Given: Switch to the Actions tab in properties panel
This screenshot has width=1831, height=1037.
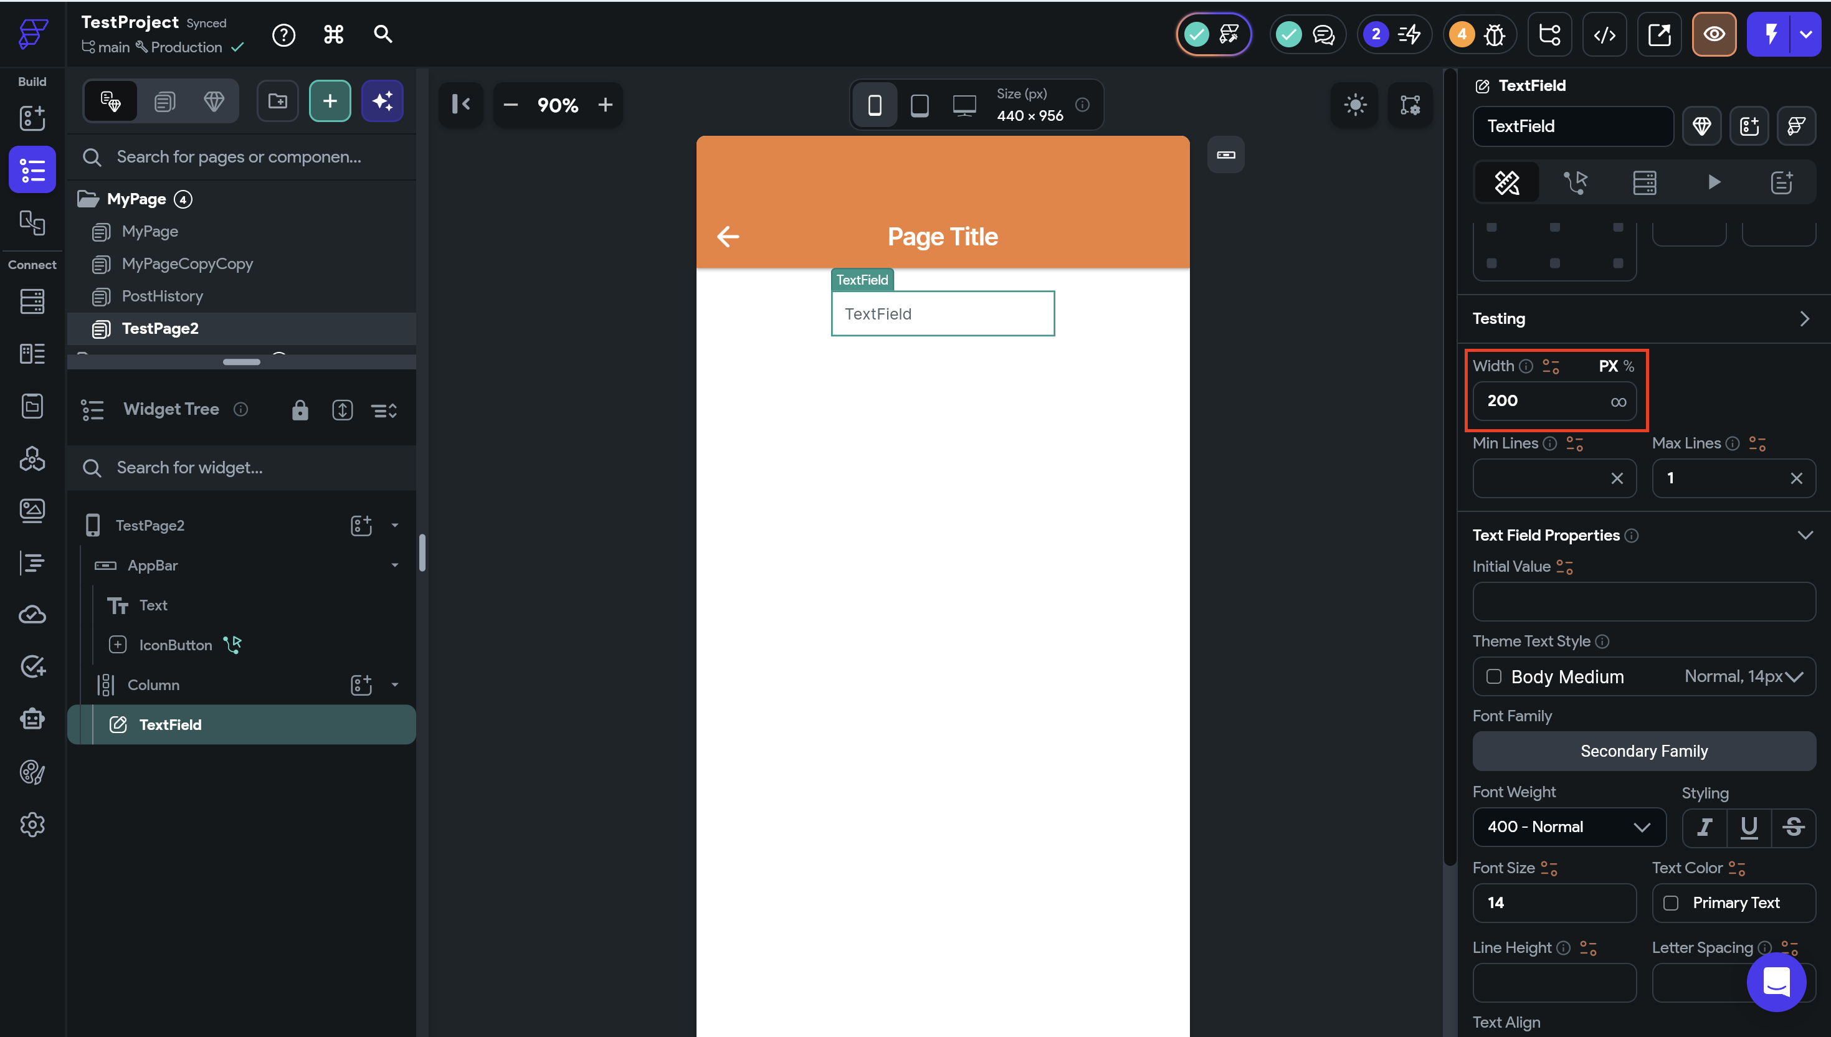Looking at the screenshot, I should pyautogui.click(x=1575, y=183).
